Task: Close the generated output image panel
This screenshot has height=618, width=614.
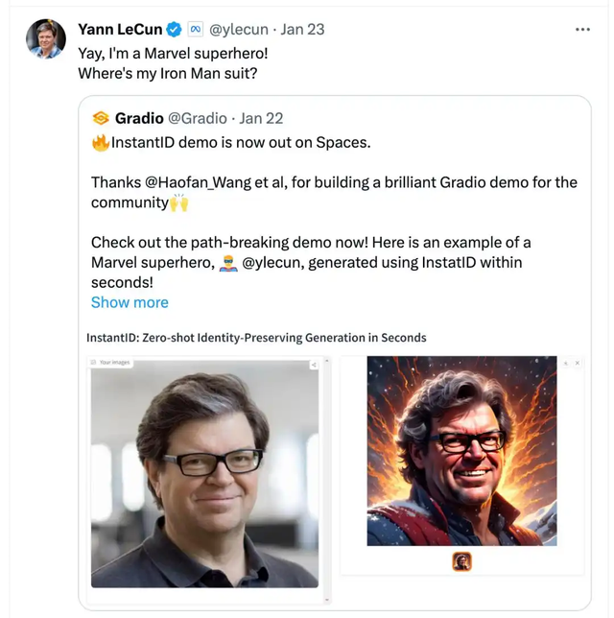Action: 578,364
